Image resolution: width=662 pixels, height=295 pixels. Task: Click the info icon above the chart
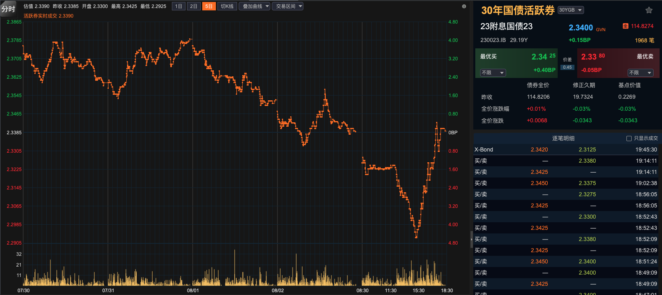[x=464, y=6]
